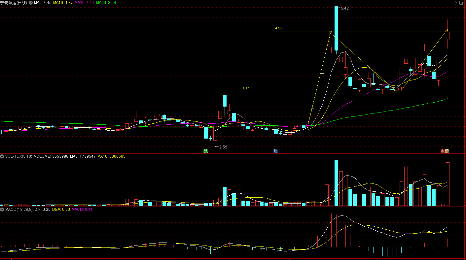
Task: Click the DIF: 0.25 value
Action: click(x=42, y=209)
